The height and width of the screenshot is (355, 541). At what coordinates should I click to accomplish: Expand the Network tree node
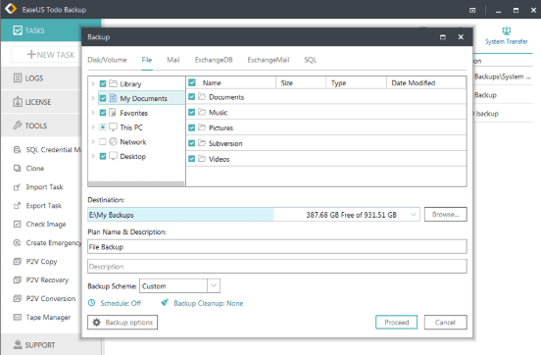click(x=93, y=141)
